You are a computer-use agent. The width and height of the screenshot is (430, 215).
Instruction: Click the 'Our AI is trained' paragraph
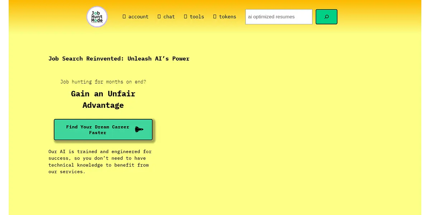[100, 162]
